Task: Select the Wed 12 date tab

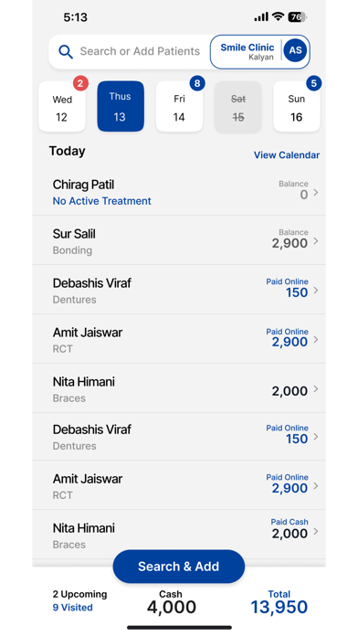Action: (62, 107)
